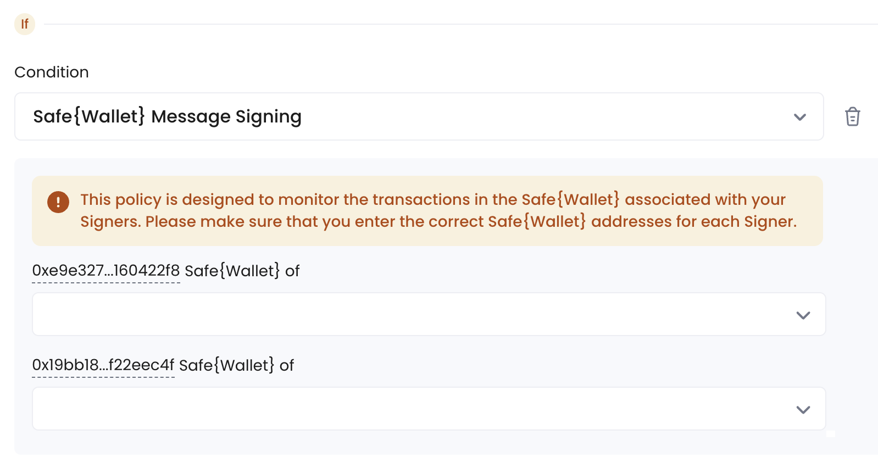Click the orange "If" badge
This screenshot has width=878, height=469.
25,24
